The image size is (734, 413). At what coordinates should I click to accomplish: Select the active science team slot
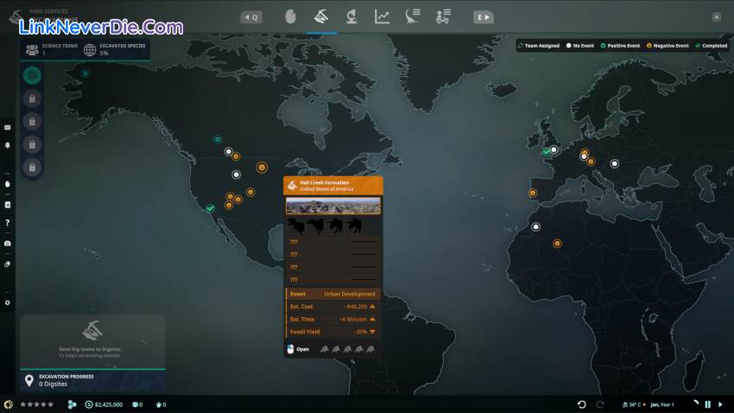pyautogui.click(x=32, y=76)
